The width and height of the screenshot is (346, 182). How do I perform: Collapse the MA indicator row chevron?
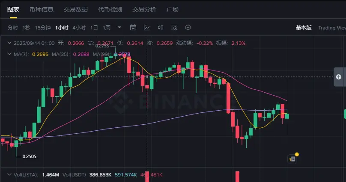(10, 54)
